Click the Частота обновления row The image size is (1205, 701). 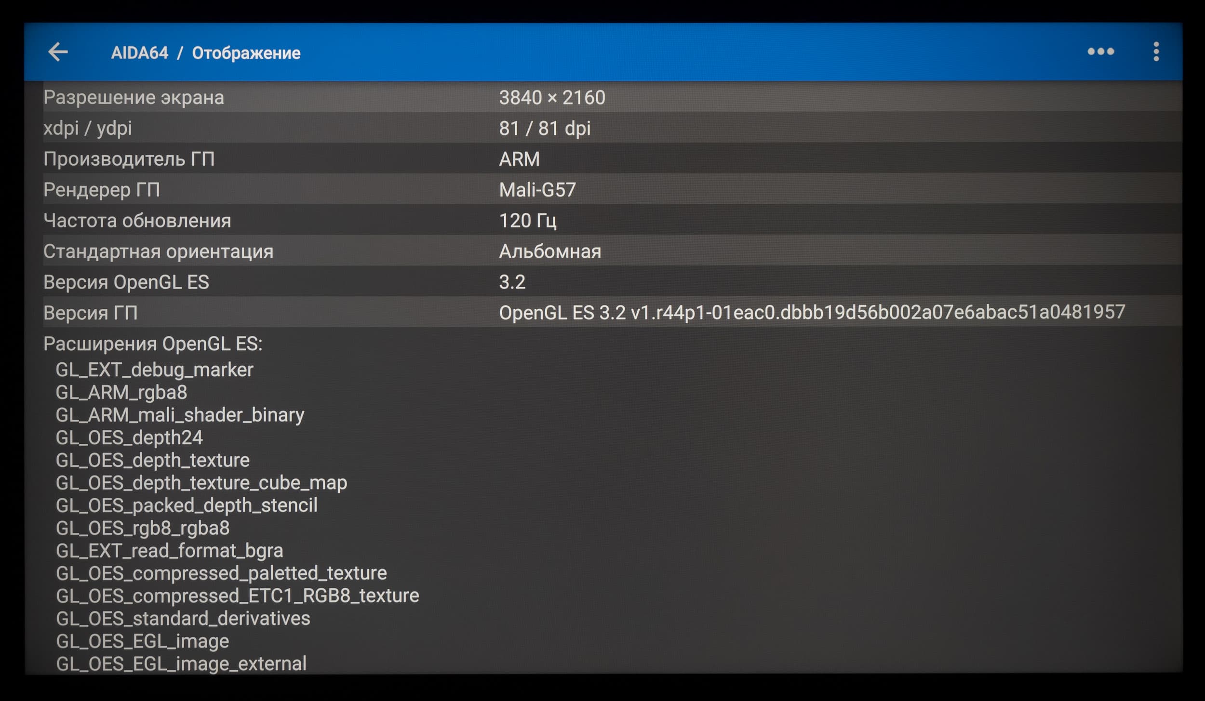(137, 221)
